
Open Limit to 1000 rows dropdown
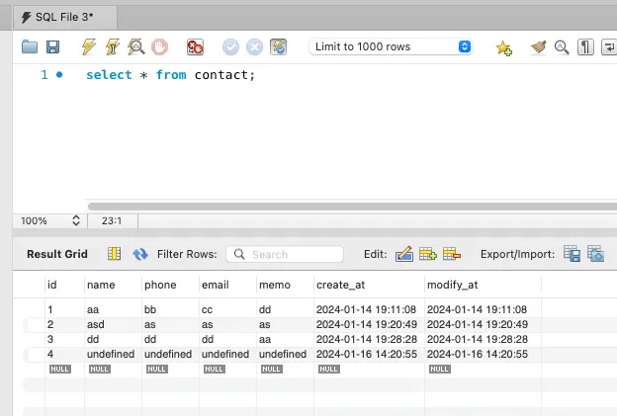(391, 46)
